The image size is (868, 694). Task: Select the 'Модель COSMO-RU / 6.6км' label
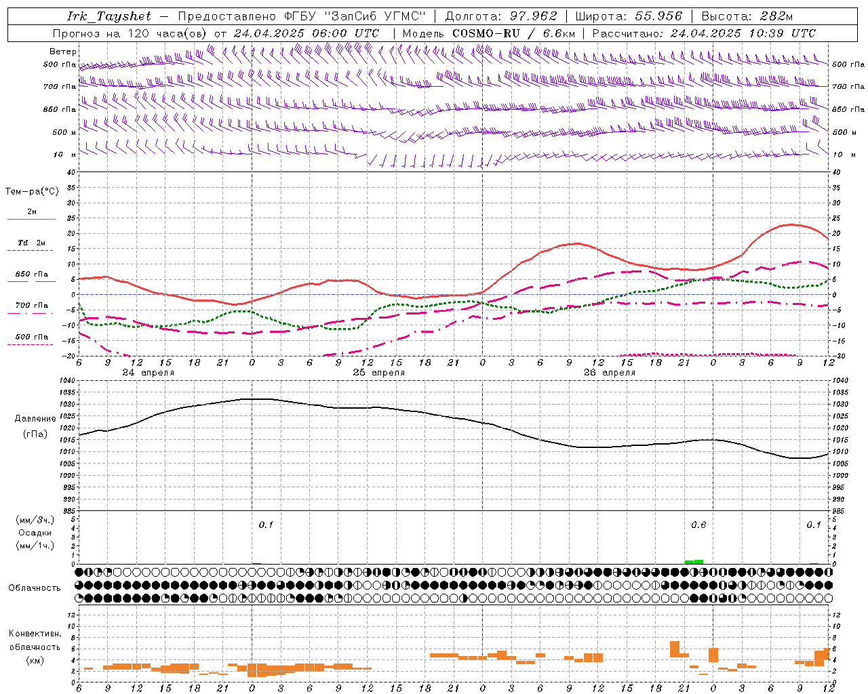point(488,33)
